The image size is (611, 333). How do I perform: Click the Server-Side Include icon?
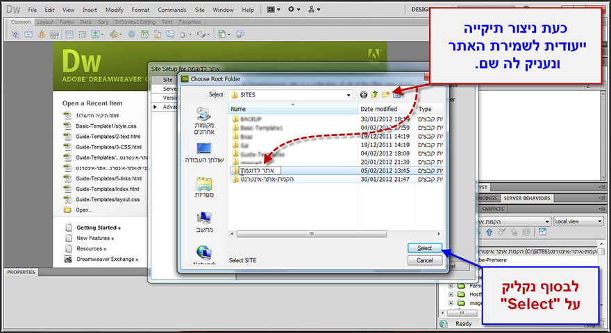pyautogui.click(x=158, y=34)
